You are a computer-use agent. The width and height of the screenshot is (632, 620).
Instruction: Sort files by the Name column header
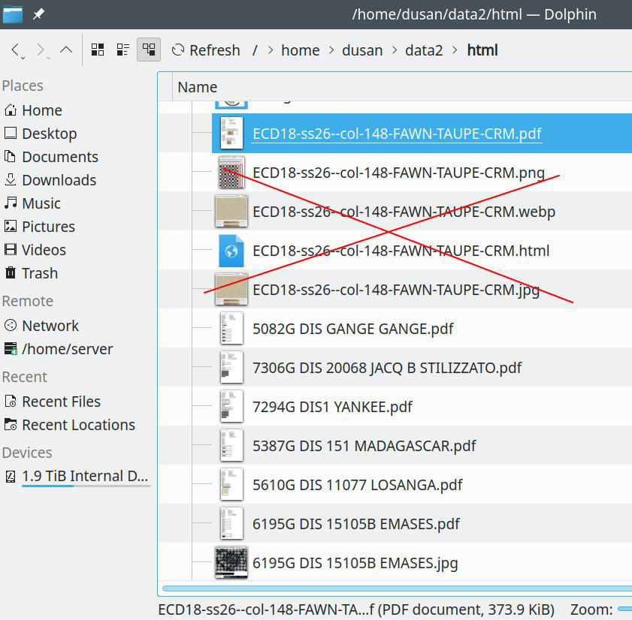pos(198,87)
